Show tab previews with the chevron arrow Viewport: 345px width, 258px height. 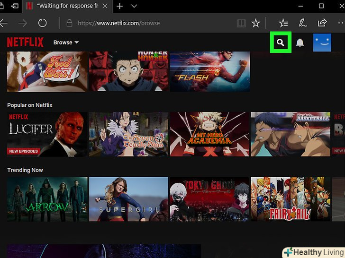coord(134,6)
